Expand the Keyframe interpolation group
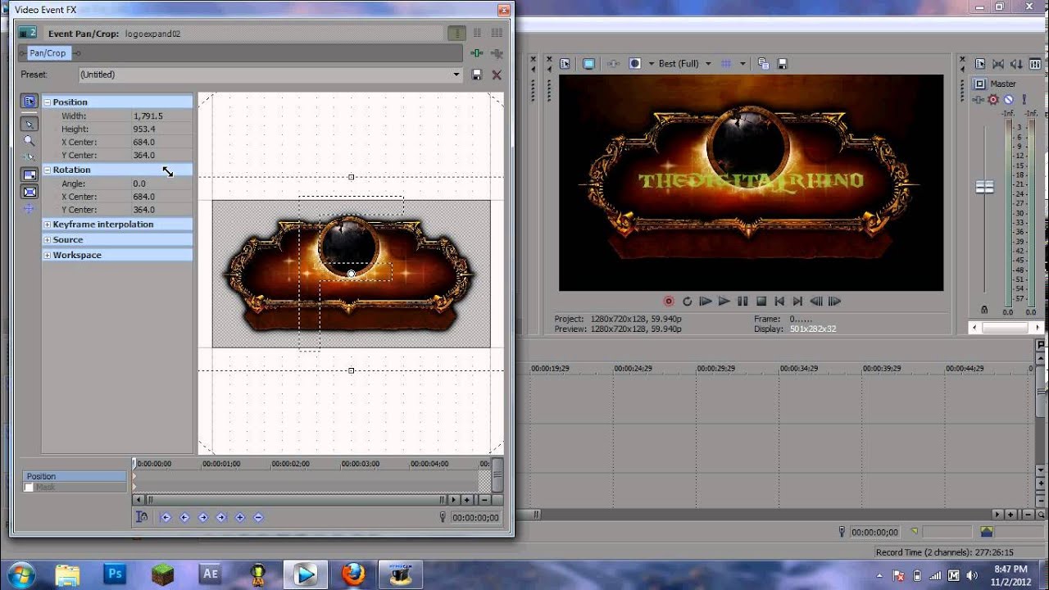This screenshot has width=1049, height=590. pos(47,225)
